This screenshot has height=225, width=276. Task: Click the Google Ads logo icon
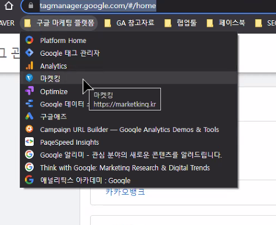(x=29, y=116)
